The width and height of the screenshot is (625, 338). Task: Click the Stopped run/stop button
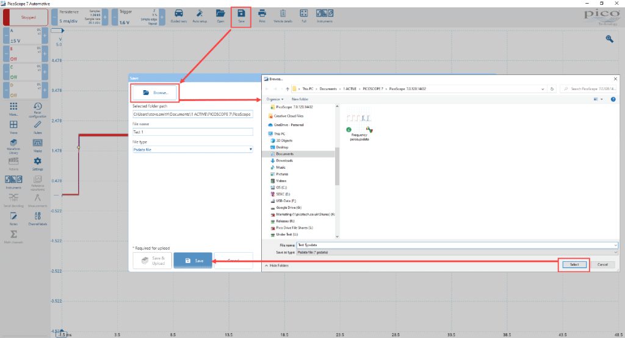pos(26,18)
